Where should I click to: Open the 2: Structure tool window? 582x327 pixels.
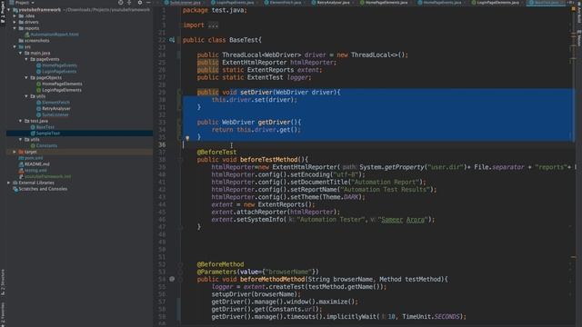3,283
